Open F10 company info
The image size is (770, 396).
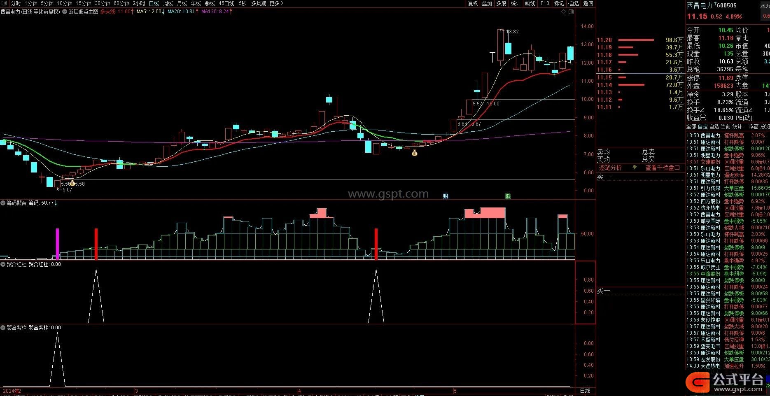545,3
